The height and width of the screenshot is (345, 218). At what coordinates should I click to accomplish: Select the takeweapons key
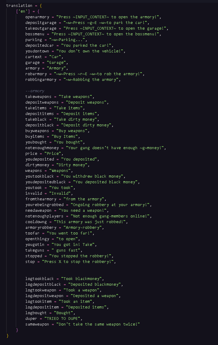[38, 97]
